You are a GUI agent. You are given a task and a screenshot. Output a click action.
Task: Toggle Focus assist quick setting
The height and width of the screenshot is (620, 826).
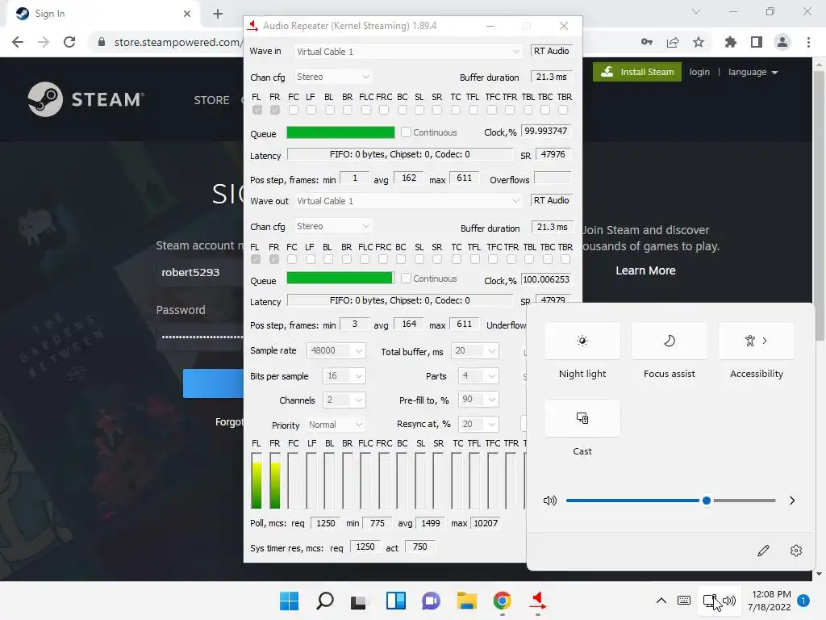click(669, 341)
